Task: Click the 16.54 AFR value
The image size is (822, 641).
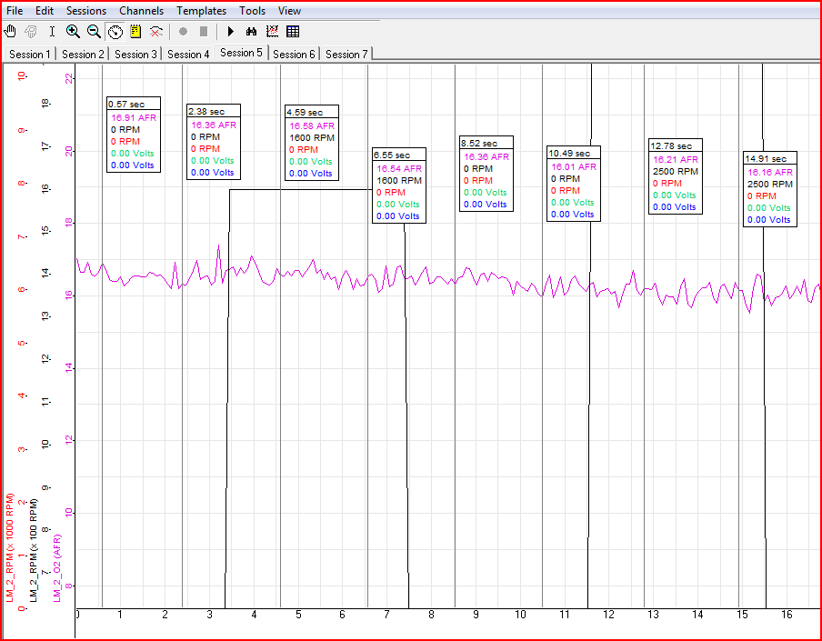Action: 399,169
